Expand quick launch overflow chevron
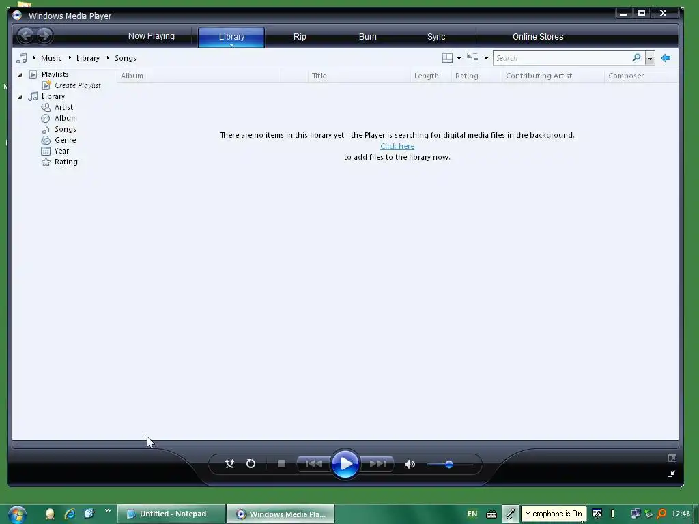699x524 pixels. point(107,510)
